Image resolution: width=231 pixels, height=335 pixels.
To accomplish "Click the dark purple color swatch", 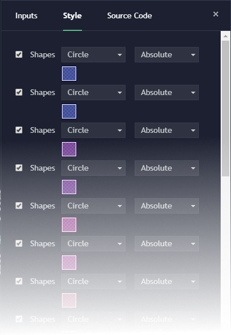I will [x=69, y=149].
